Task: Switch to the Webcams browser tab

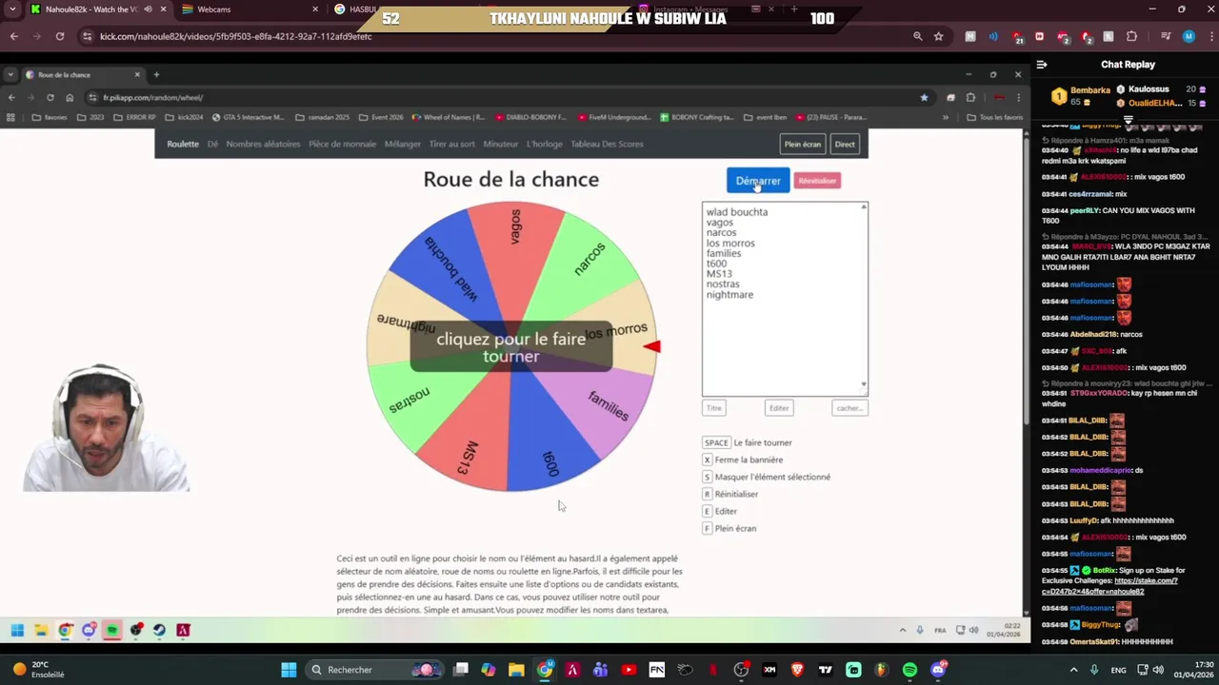Action: click(250, 10)
